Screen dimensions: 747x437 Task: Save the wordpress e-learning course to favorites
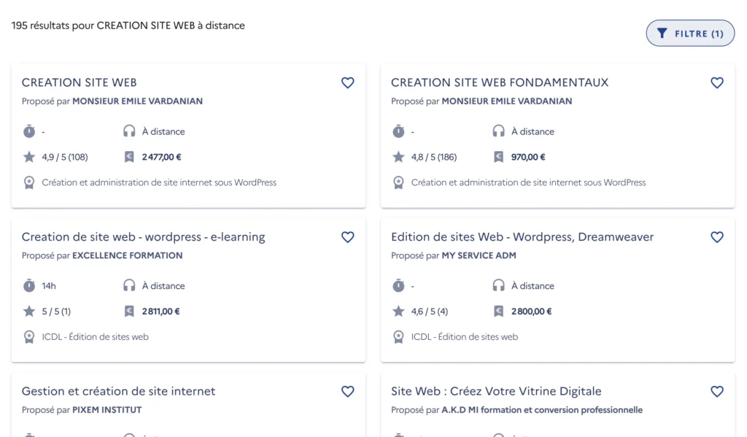coord(348,237)
